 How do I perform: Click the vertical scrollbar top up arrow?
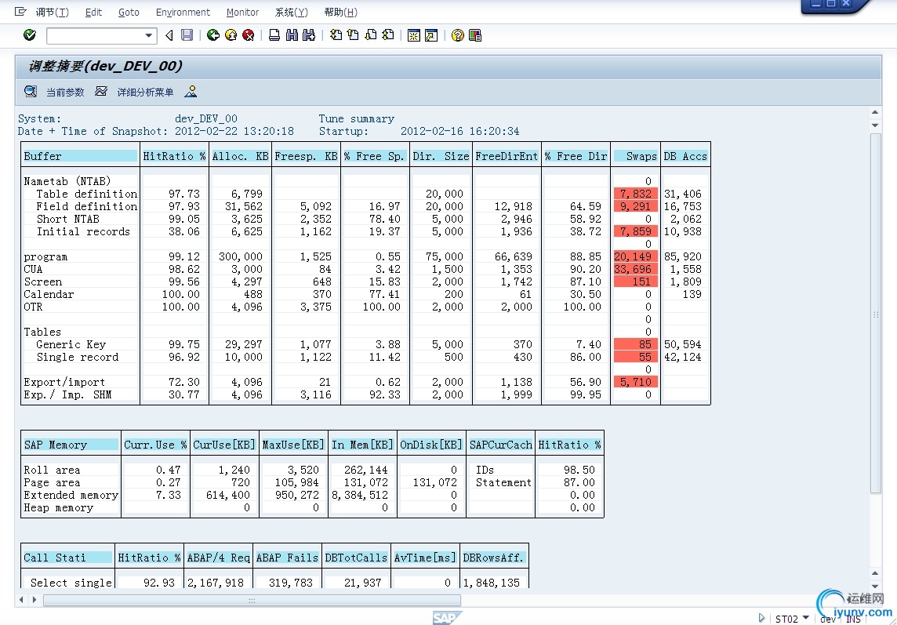(x=875, y=112)
